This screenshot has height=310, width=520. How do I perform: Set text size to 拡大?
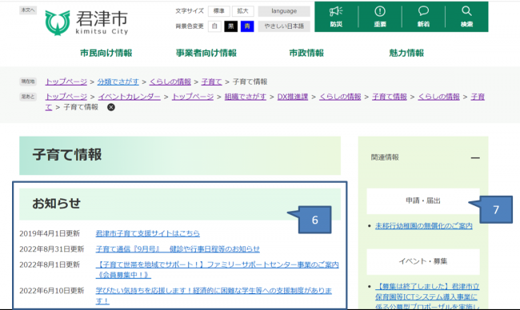(x=242, y=11)
